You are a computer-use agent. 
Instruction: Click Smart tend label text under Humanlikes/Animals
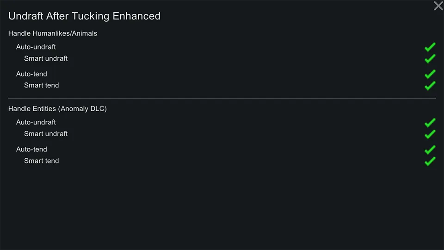pyautogui.click(x=42, y=85)
